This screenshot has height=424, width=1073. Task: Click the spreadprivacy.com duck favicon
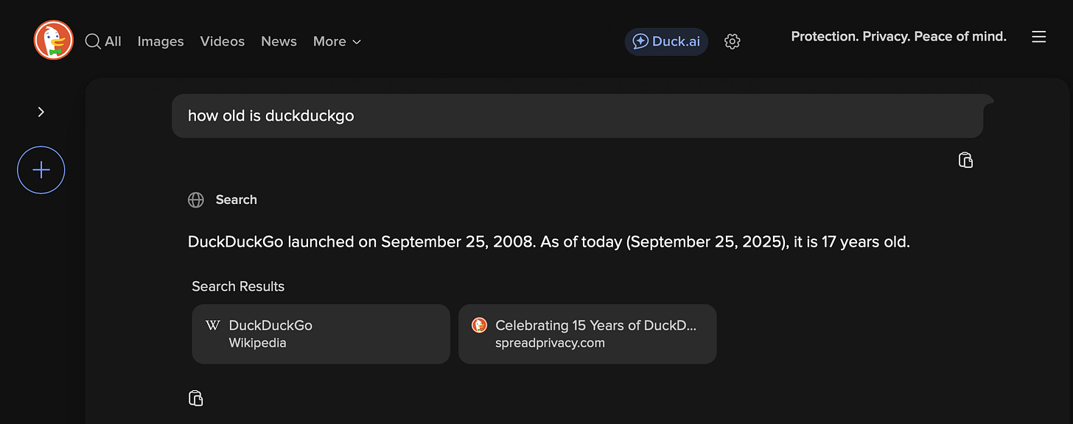(x=479, y=325)
